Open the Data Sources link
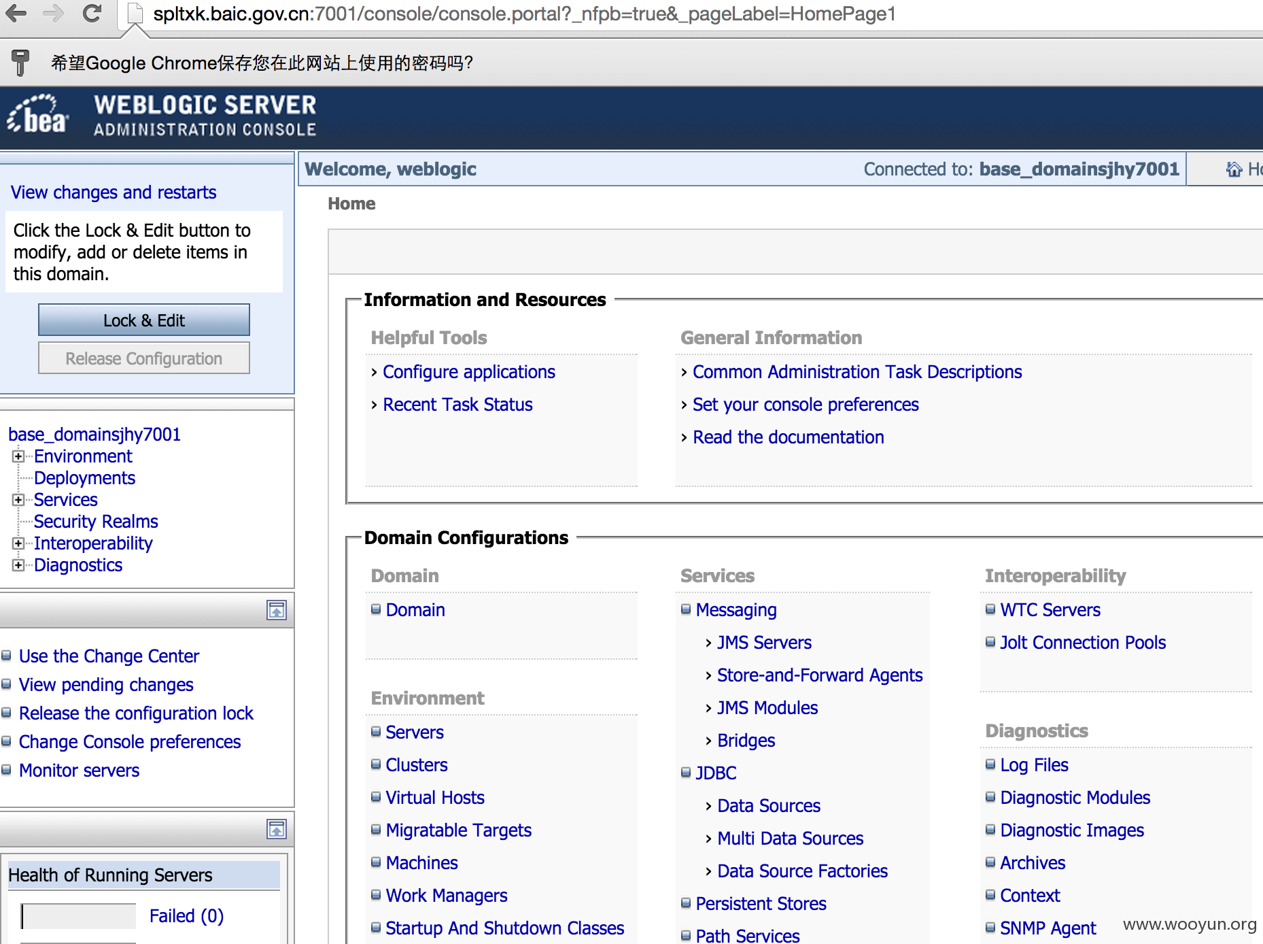Viewport: 1263px width, 944px height. (769, 806)
